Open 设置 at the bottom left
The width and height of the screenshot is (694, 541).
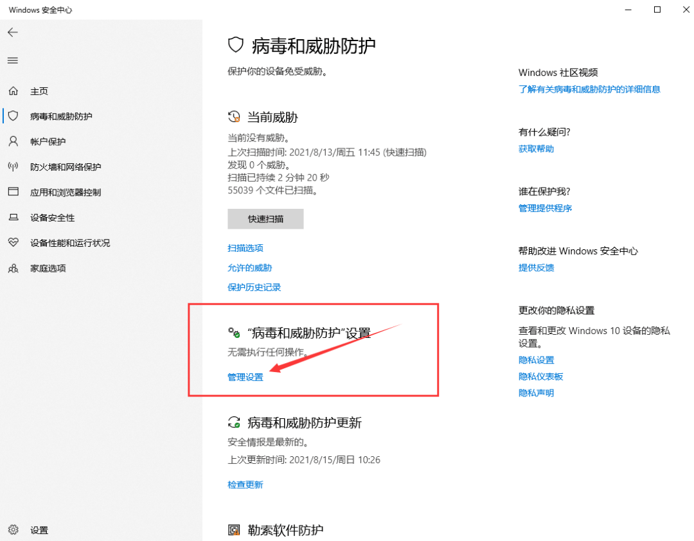point(39,530)
